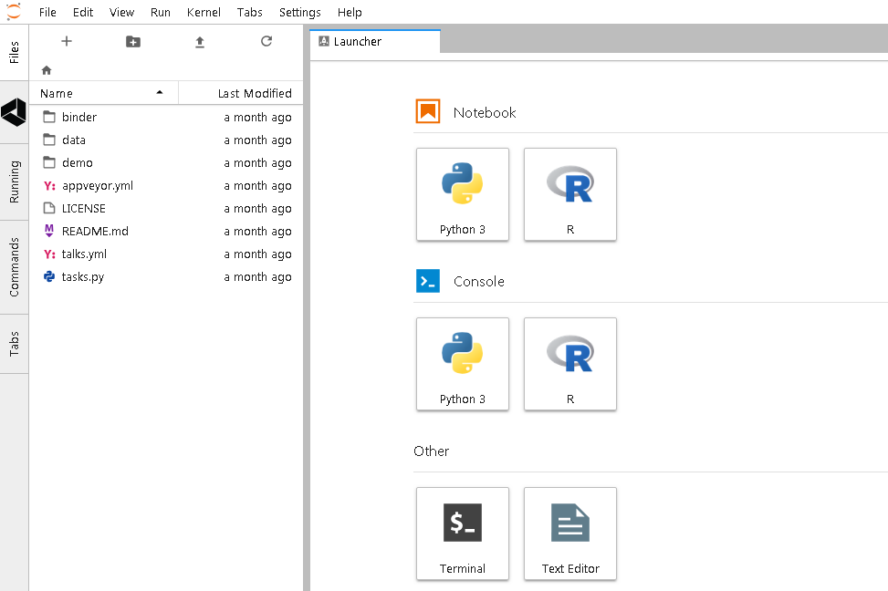Click the Other section heading
Viewport: 888px width, 591px height.
click(x=431, y=451)
